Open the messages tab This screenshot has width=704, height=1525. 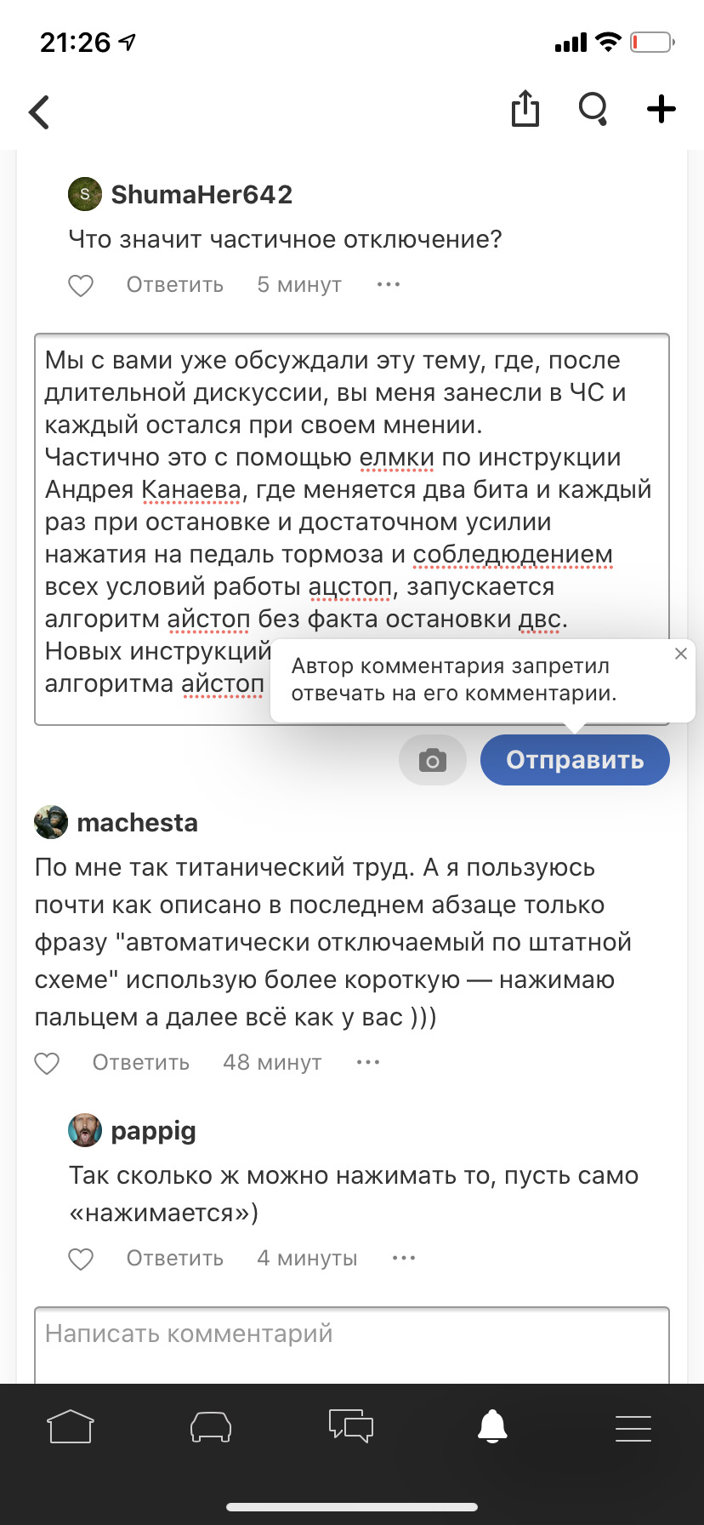point(351,1427)
